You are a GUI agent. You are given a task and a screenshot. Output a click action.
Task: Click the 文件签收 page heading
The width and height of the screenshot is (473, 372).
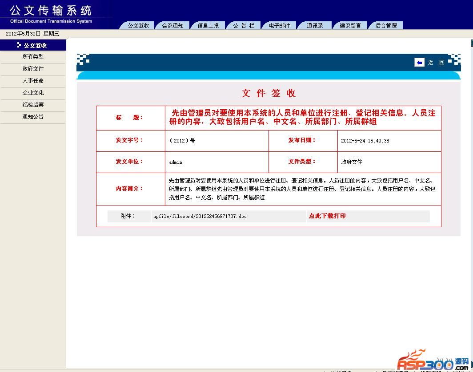[x=269, y=93]
